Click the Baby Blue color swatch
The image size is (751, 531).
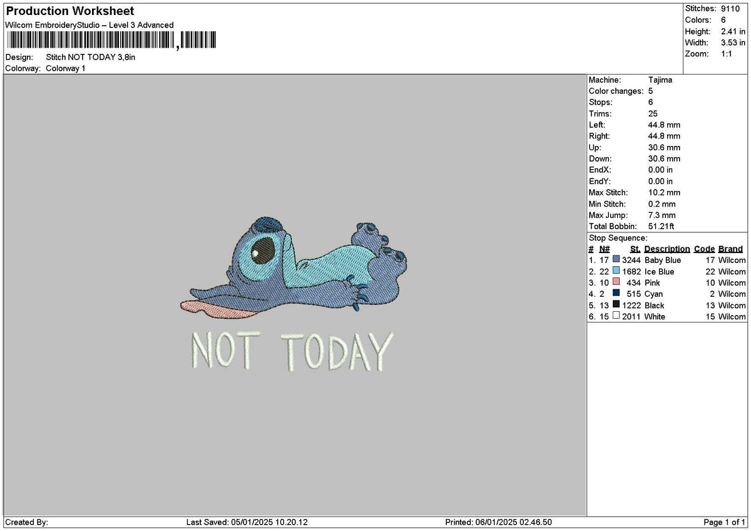[x=616, y=260]
